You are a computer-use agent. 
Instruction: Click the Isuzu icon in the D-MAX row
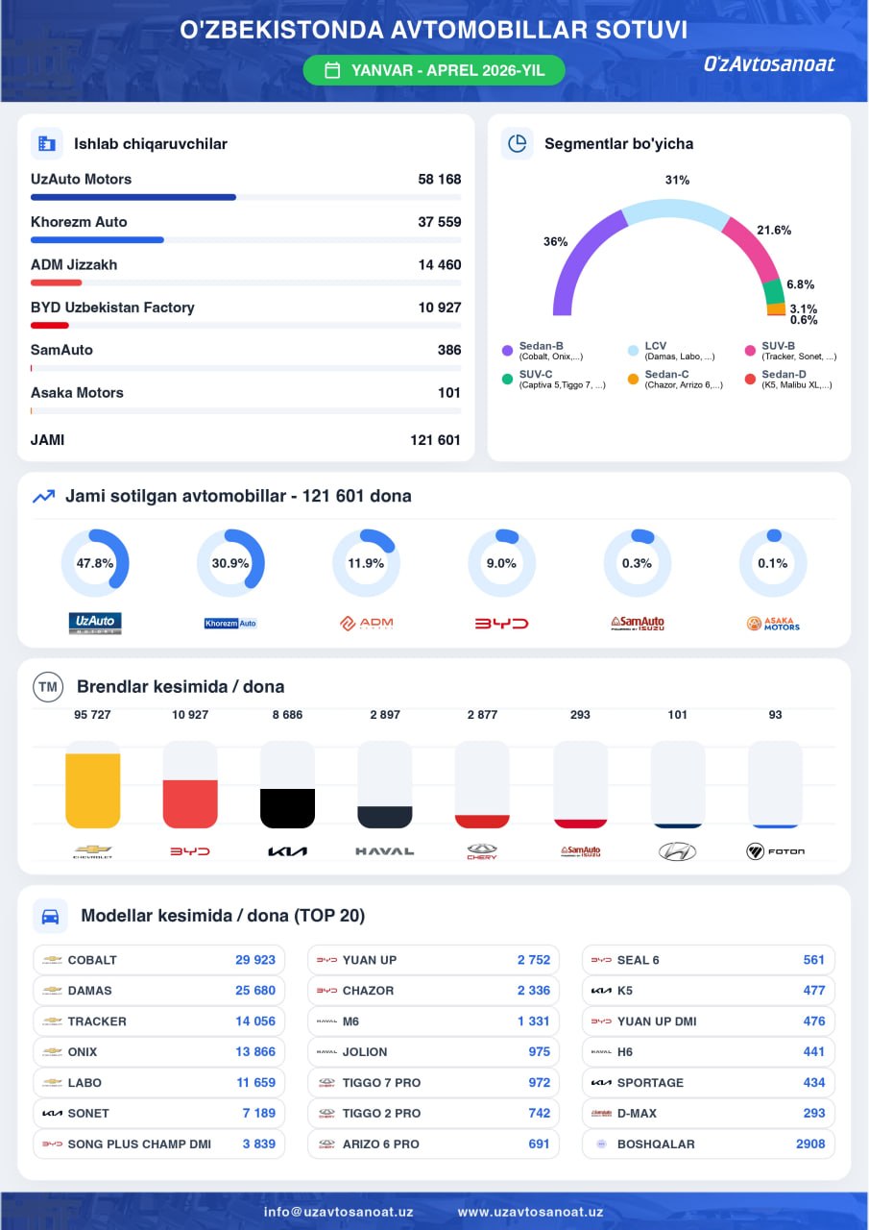[601, 1114]
